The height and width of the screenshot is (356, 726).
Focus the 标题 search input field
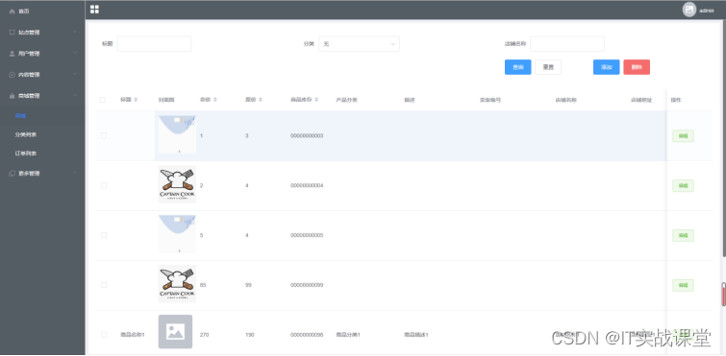154,44
